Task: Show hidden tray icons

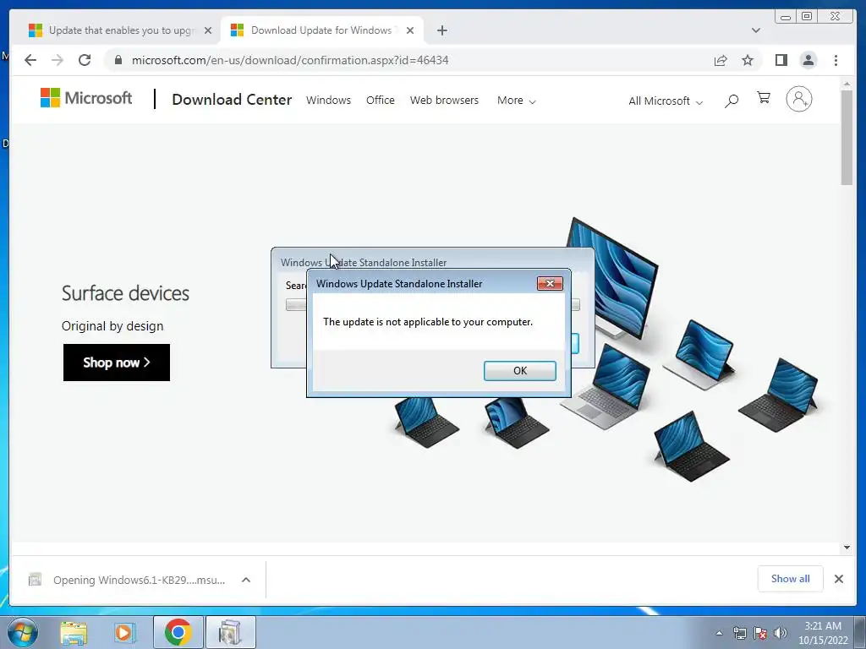Action: pos(719,633)
